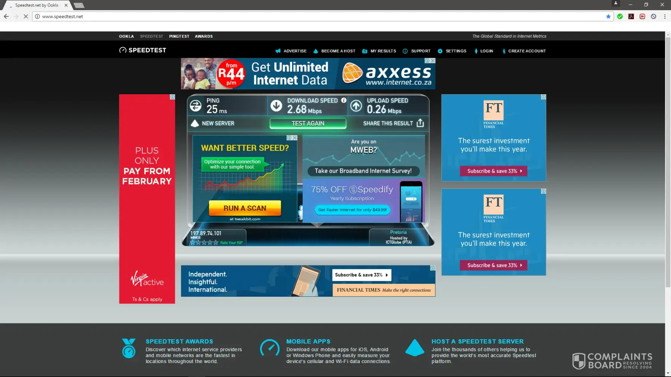671x377 pixels.
Task: Click Subscribe & save in bottom banner
Action: (362, 275)
